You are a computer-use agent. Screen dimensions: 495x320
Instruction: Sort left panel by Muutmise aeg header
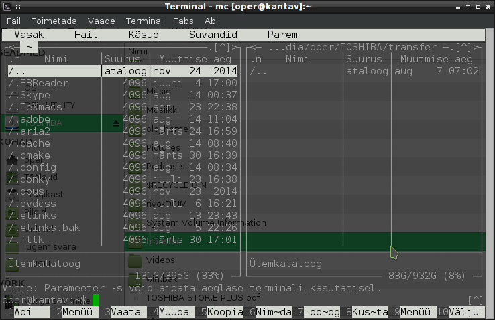pyautogui.click(x=195, y=59)
